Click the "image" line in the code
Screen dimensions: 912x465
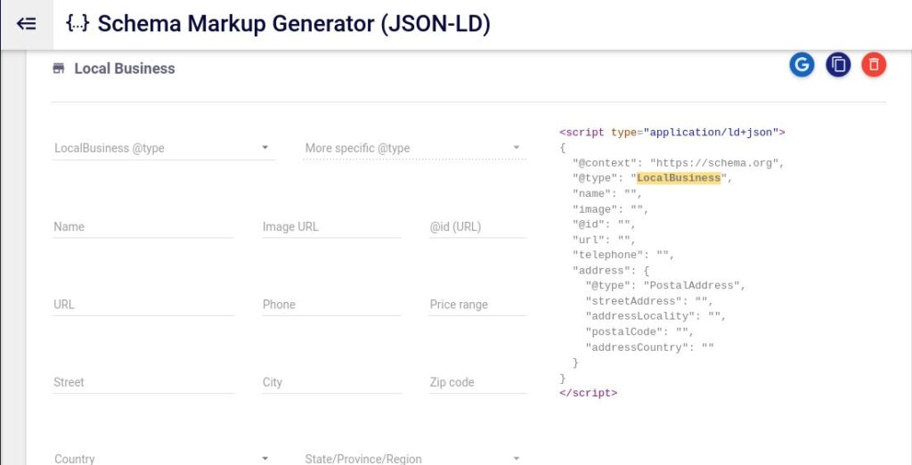click(611, 209)
